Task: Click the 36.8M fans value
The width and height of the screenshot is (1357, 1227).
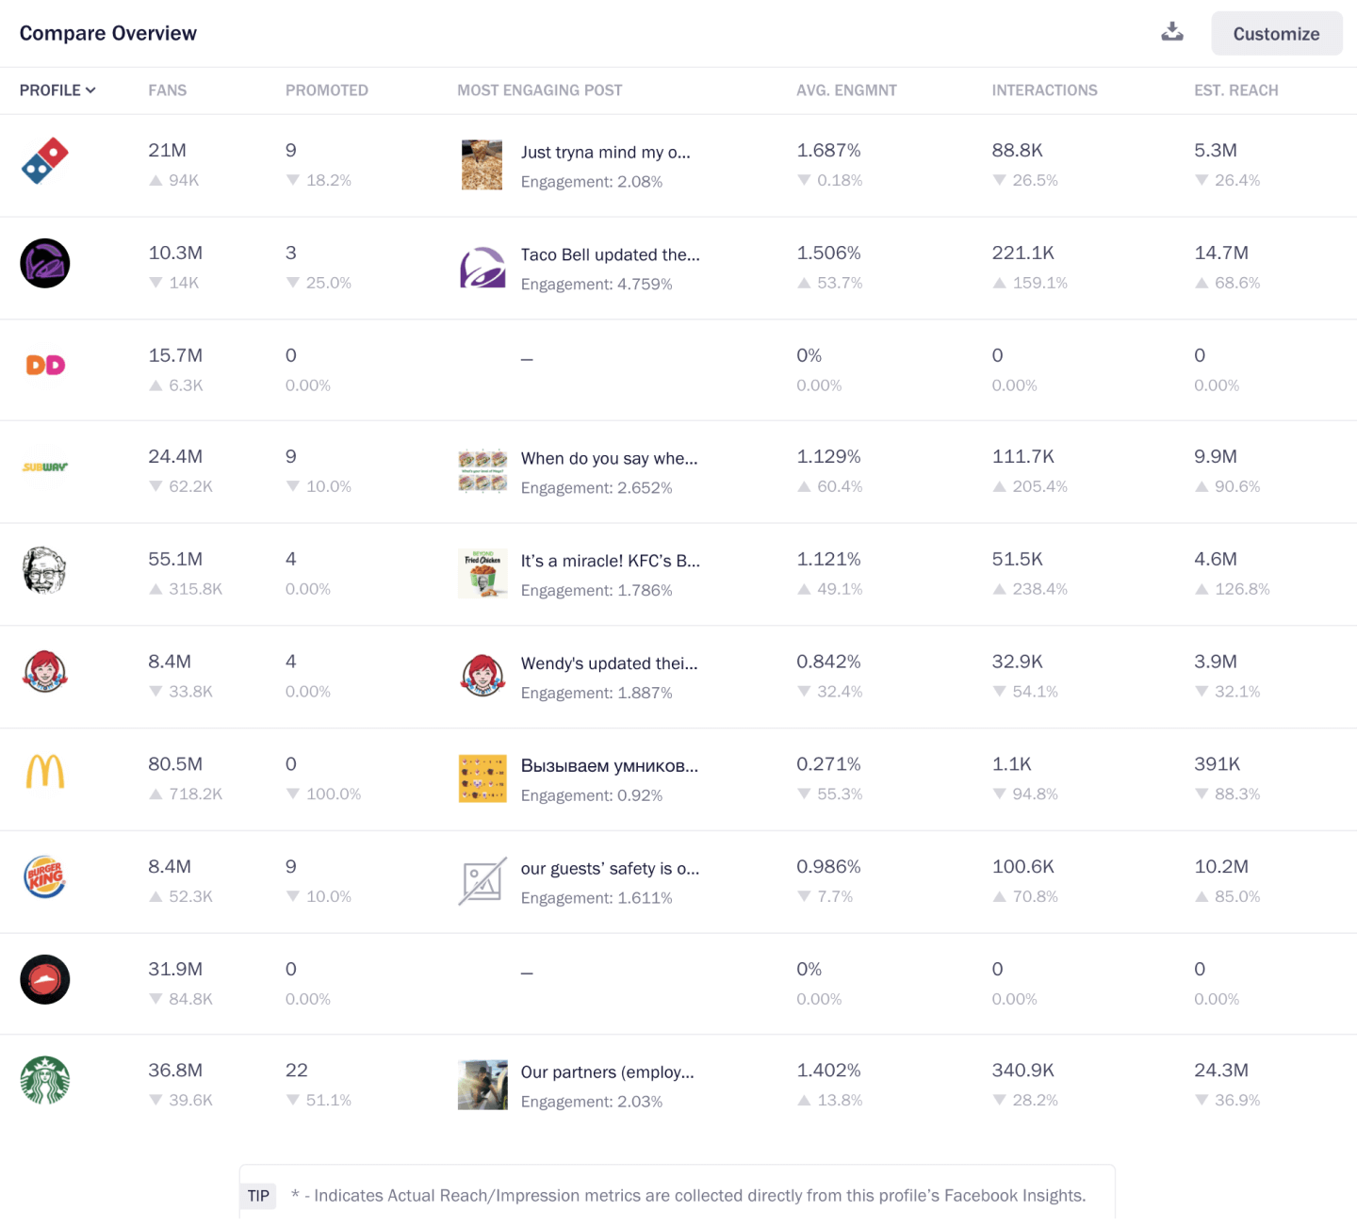Action: pyautogui.click(x=175, y=1071)
